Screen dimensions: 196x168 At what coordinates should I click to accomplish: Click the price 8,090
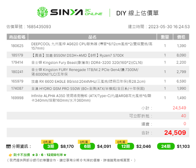(181, 55)
